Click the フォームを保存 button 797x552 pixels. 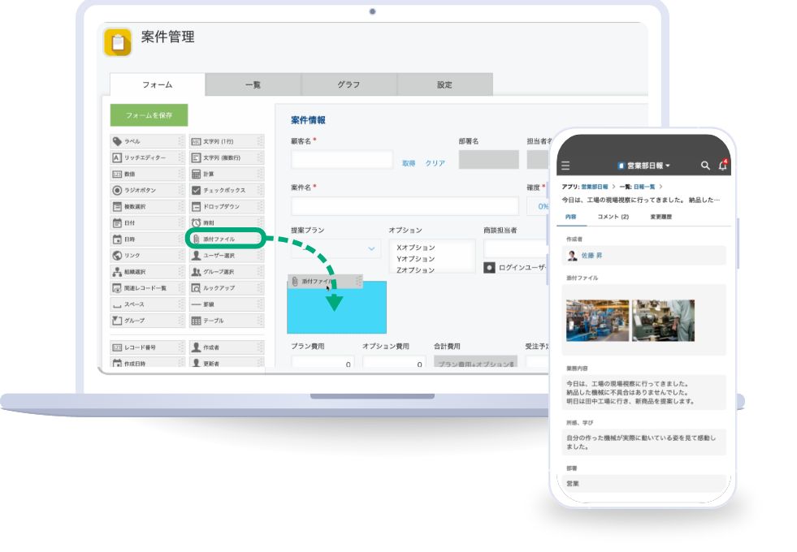(x=149, y=115)
